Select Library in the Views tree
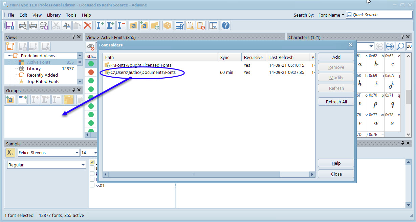Viewport: 416px width, 222px height. pos(34,68)
